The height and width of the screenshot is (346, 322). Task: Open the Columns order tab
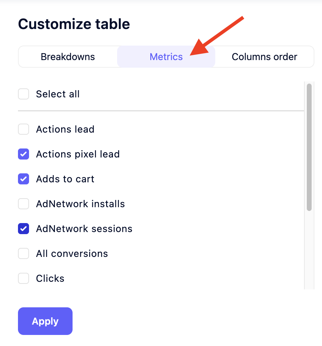click(264, 57)
